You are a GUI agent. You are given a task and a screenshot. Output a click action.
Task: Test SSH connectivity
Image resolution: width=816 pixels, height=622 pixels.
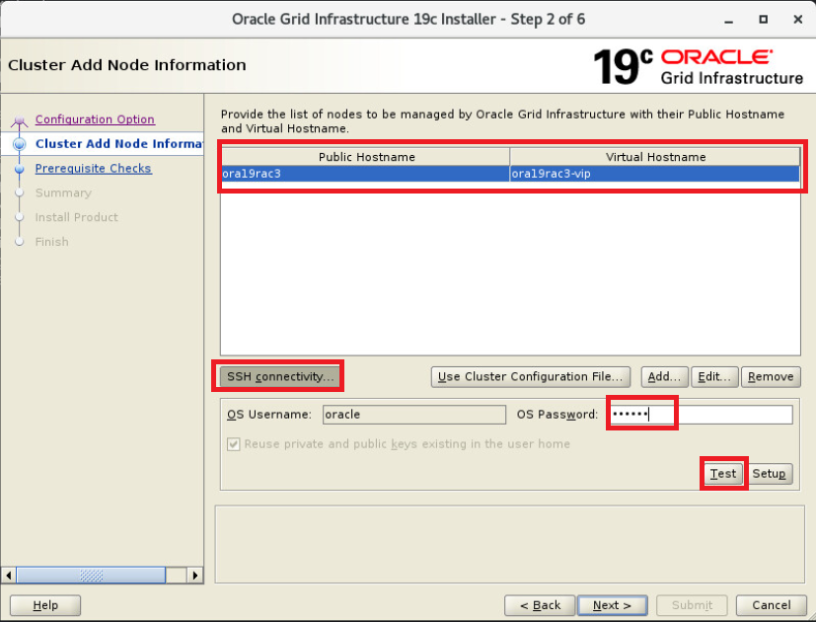pyautogui.click(x=723, y=474)
